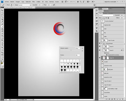Open the Photoshop application icon menu

pos(2,2)
